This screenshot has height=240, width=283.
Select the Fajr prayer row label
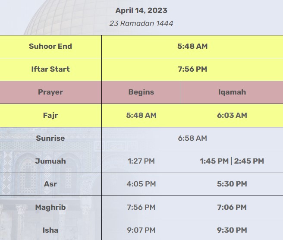[x=50, y=115]
